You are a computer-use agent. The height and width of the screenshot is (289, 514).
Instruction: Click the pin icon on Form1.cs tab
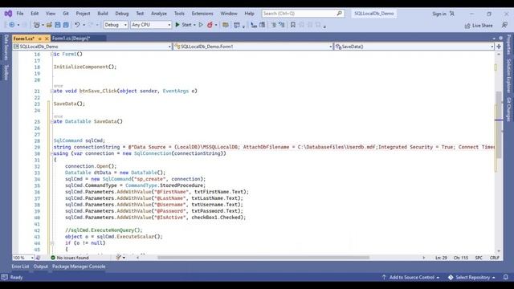coord(40,39)
